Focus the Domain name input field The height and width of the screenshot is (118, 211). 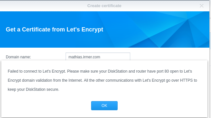98,57
